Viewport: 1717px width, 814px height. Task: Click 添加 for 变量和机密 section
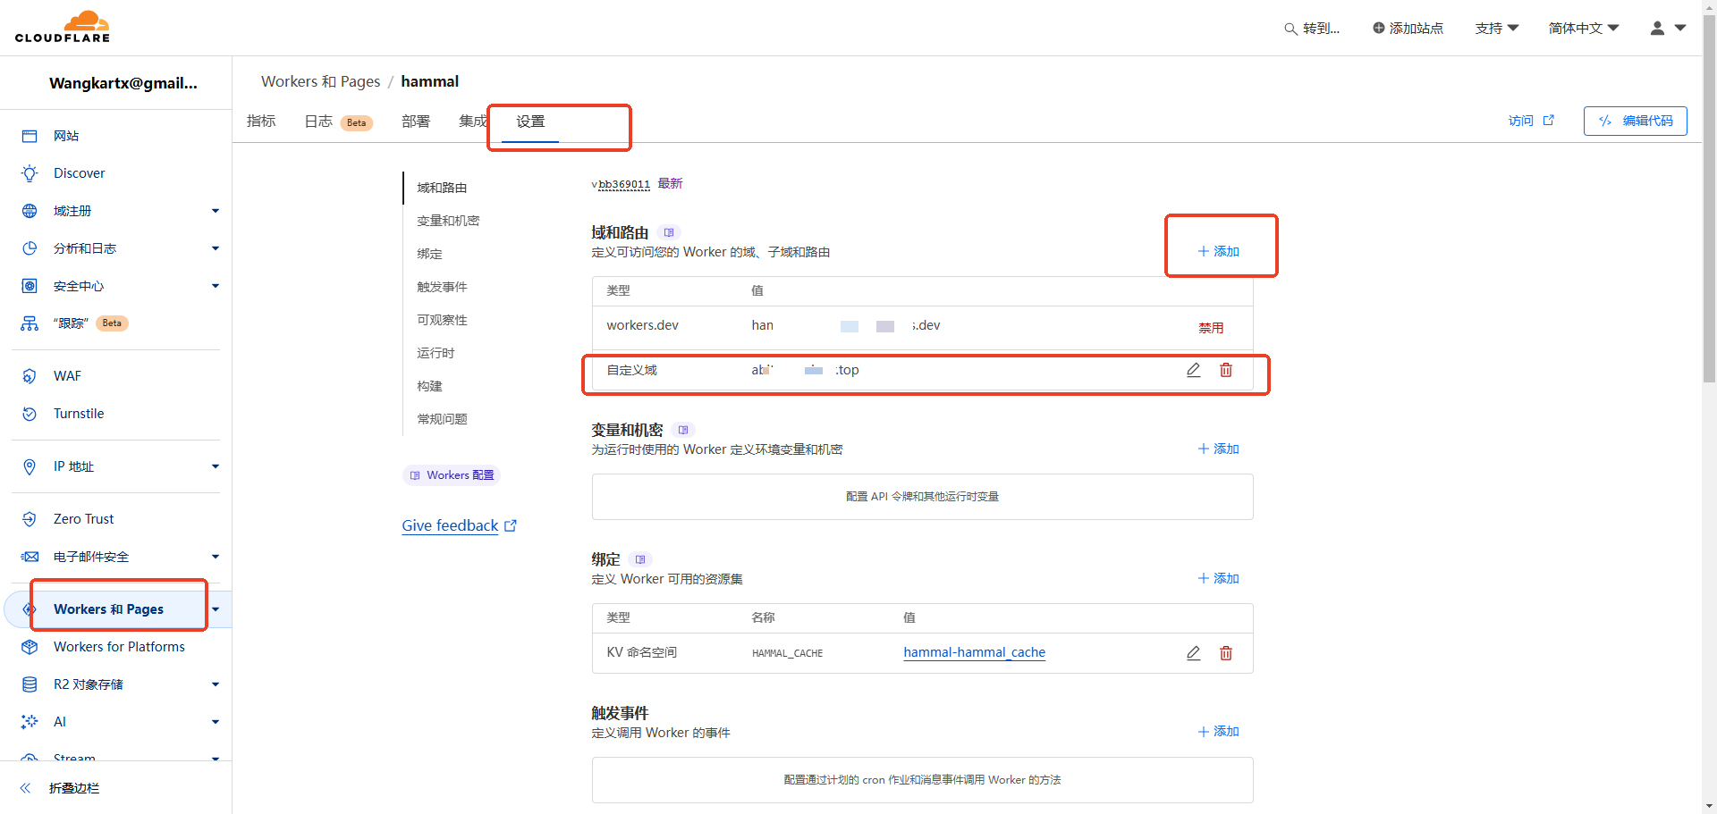click(x=1218, y=449)
